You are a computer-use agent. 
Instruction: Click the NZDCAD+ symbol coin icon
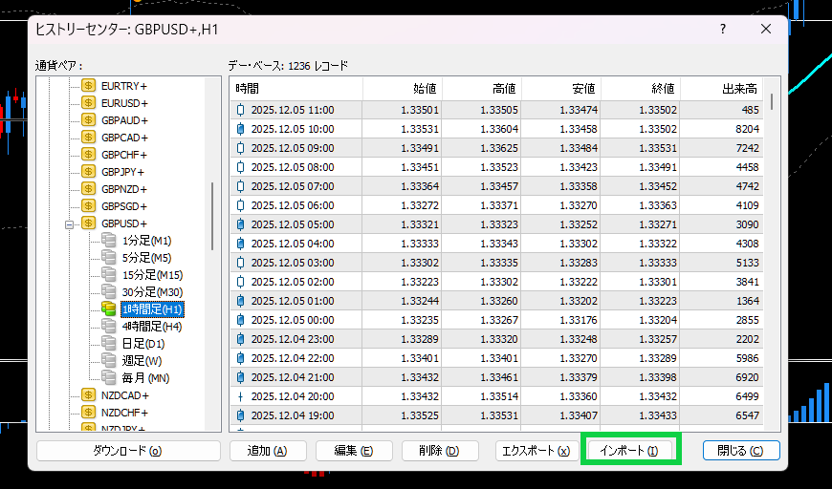tap(89, 395)
